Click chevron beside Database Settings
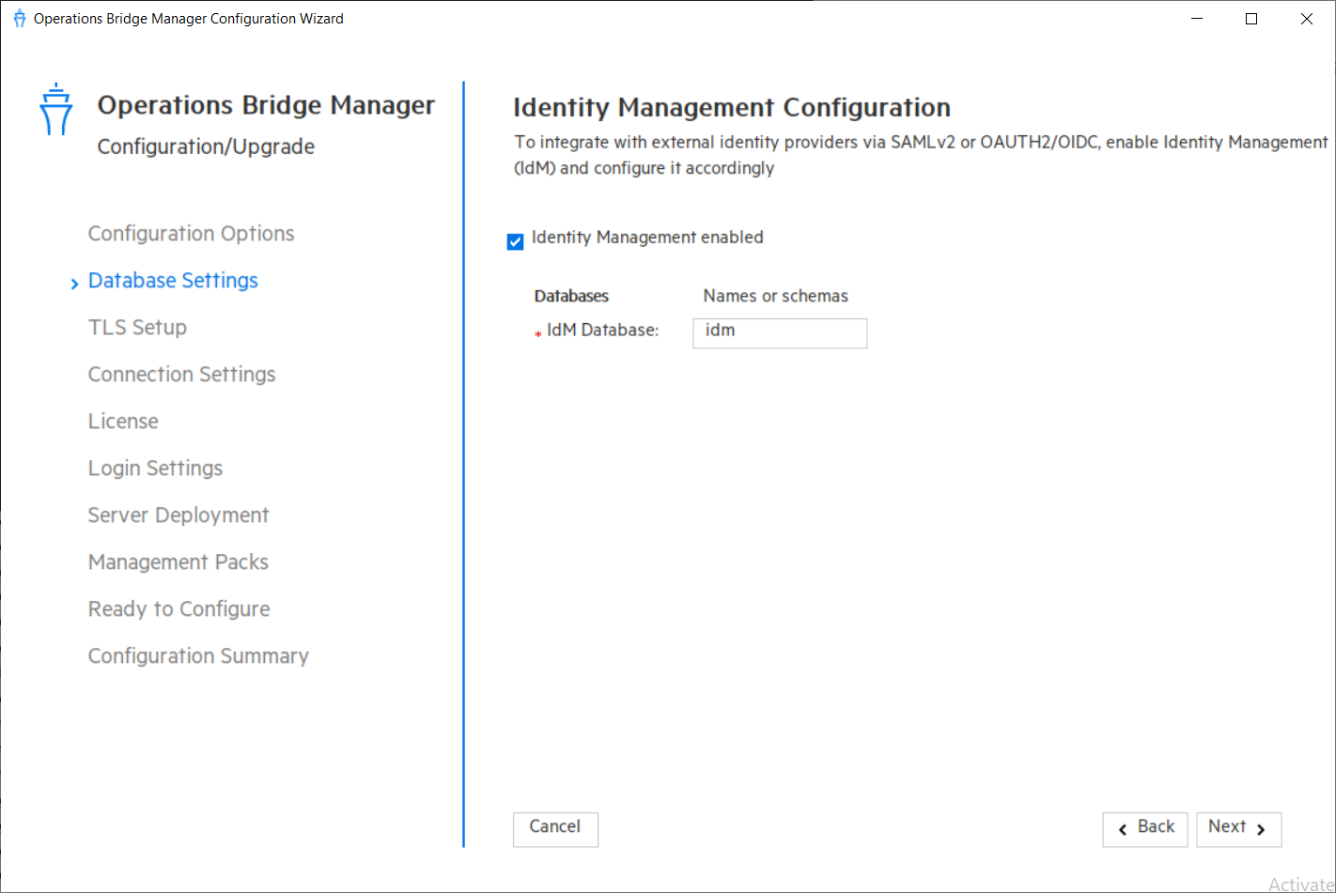 74,284
